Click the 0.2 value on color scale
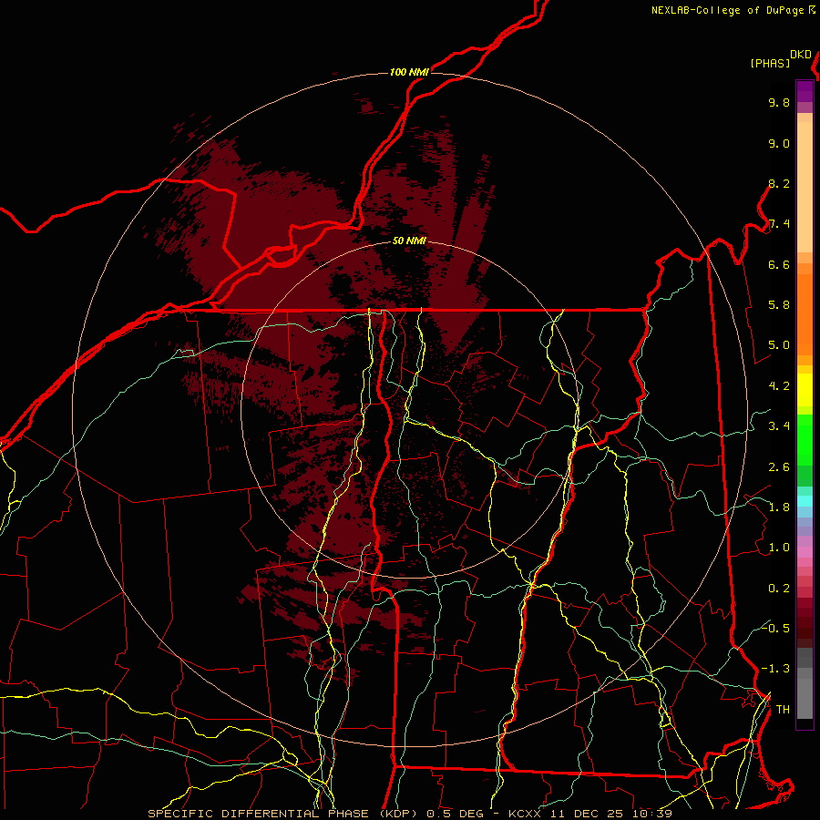The height and width of the screenshot is (820, 820). pyautogui.click(x=779, y=589)
